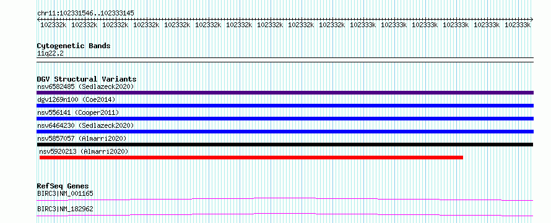The width and height of the screenshot is (551, 223).
Task: Click the 11q22.2 band label
Action: tap(50, 54)
